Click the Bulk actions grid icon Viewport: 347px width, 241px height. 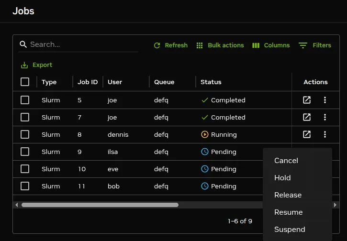(200, 45)
